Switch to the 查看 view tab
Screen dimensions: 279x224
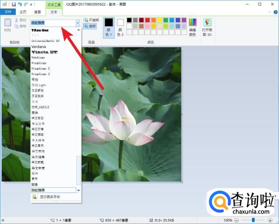pyautogui.click(x=37, y=12)
